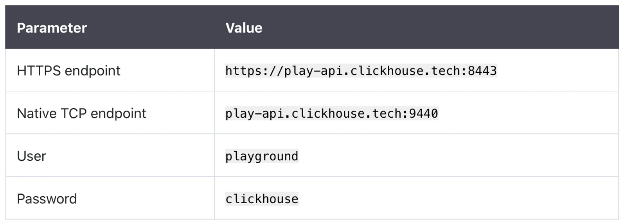Viewport: 626px width, 224px height.
Task: Click the port 8443 in HTTPS URL
Action: pyautogui.click(x=482, y=71)
